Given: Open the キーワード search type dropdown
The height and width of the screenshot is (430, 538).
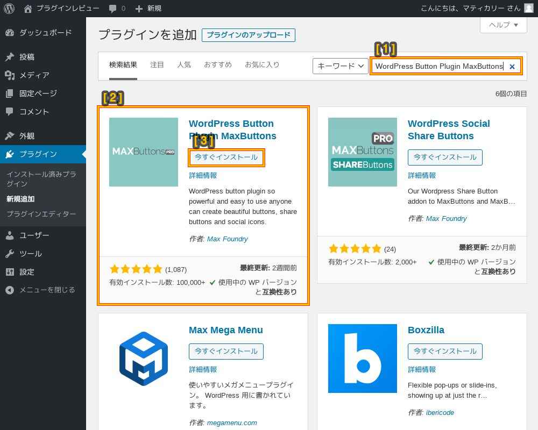Looking at the screenshot, I should pyautogui.click(x=340, y=66).
